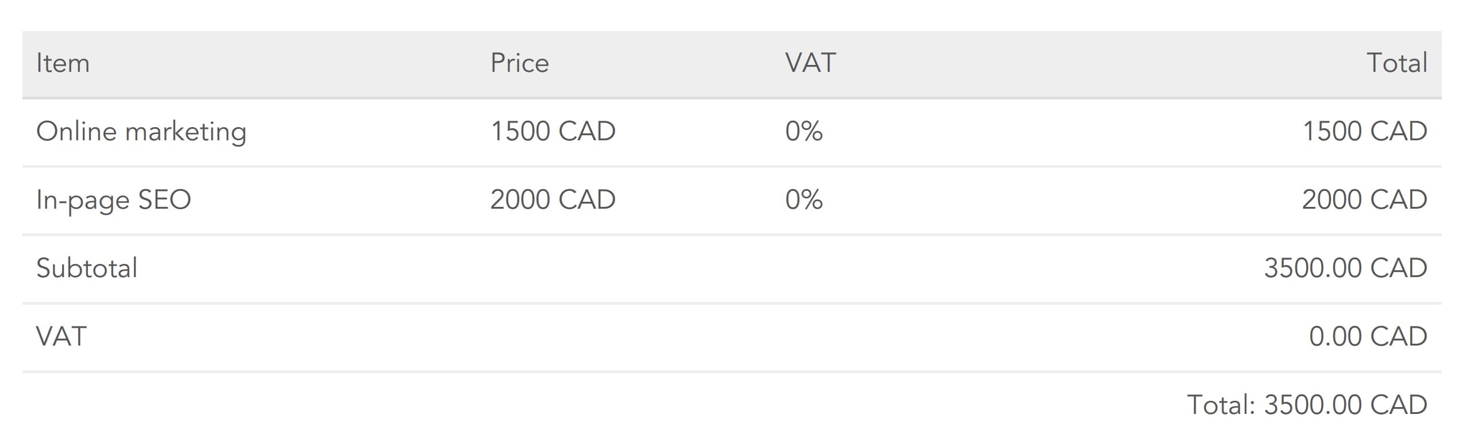Select Online marketing's 1500 CAD row total
Image resolution: width=1466 pixels, height=445 pixels.
[1364, 132]
